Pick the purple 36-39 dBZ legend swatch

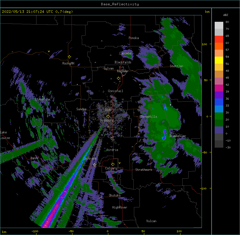point(219,95)
